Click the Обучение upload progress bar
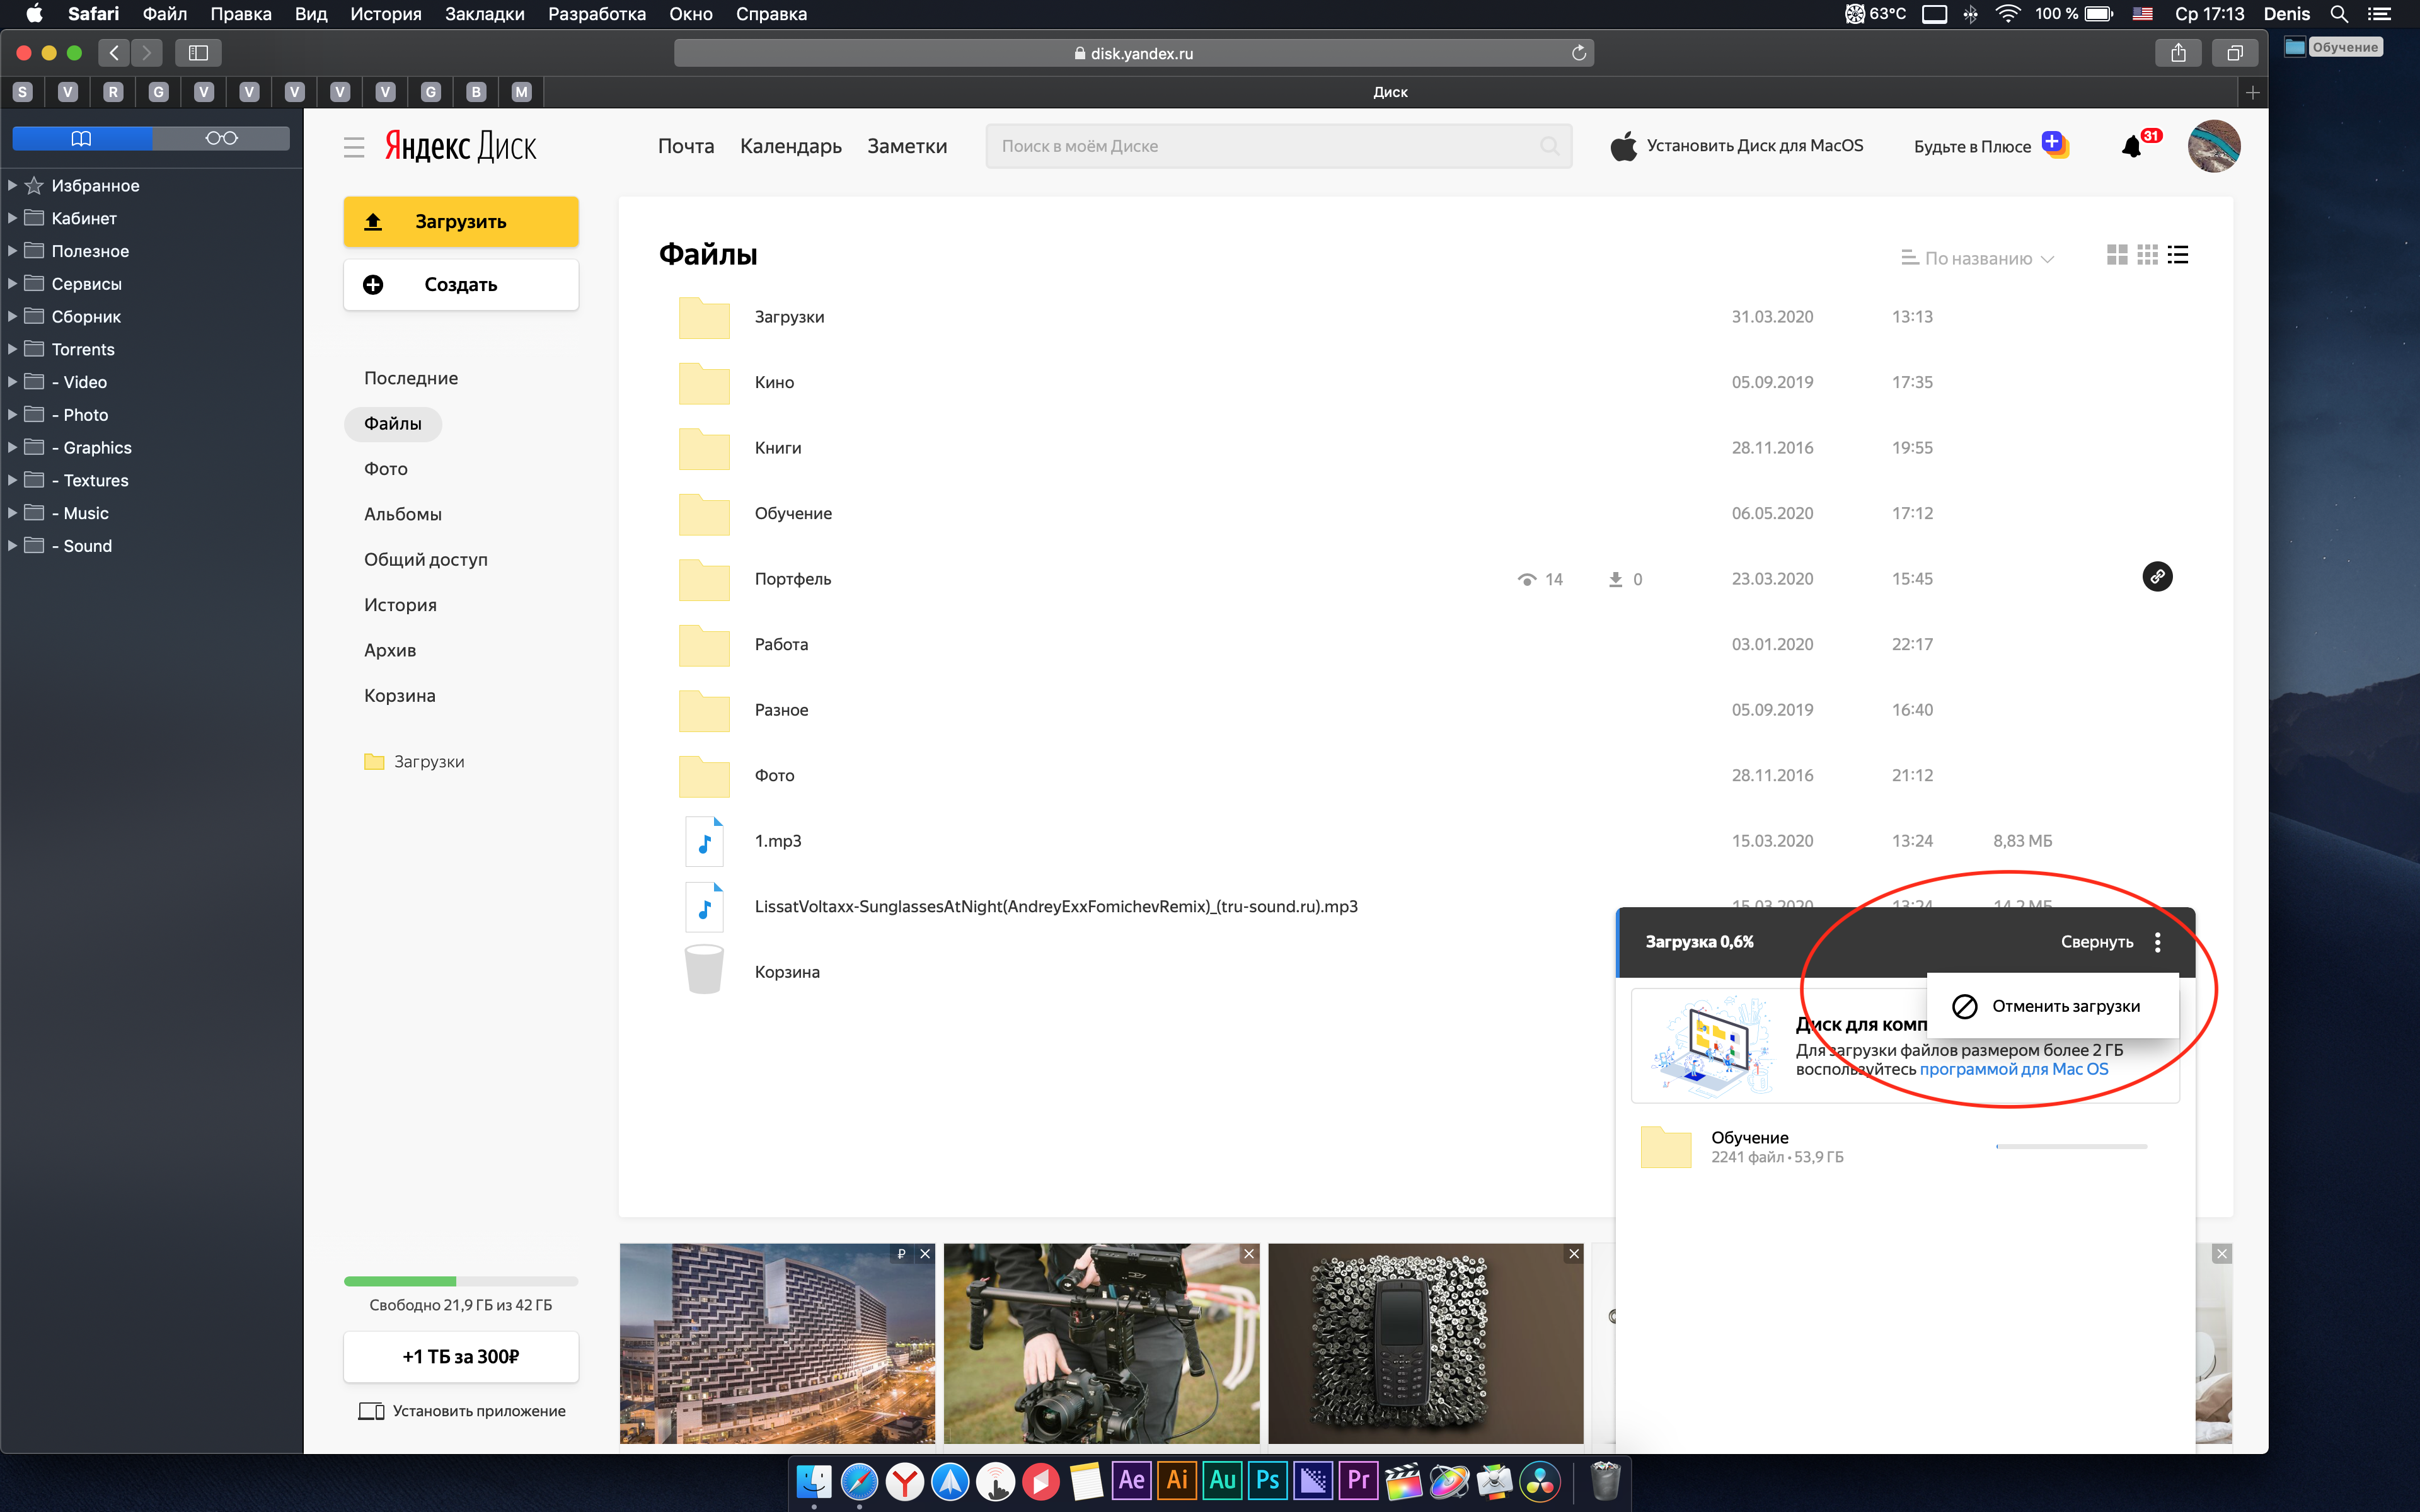Viewport: 2420px width, 1512px height. [2071, 1146]
